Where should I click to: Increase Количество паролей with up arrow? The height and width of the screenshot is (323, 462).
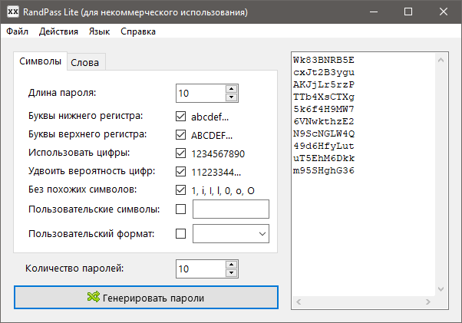pos(232,265)
